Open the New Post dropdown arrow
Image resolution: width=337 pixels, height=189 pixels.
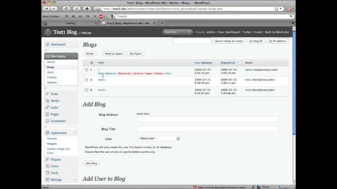189,32
